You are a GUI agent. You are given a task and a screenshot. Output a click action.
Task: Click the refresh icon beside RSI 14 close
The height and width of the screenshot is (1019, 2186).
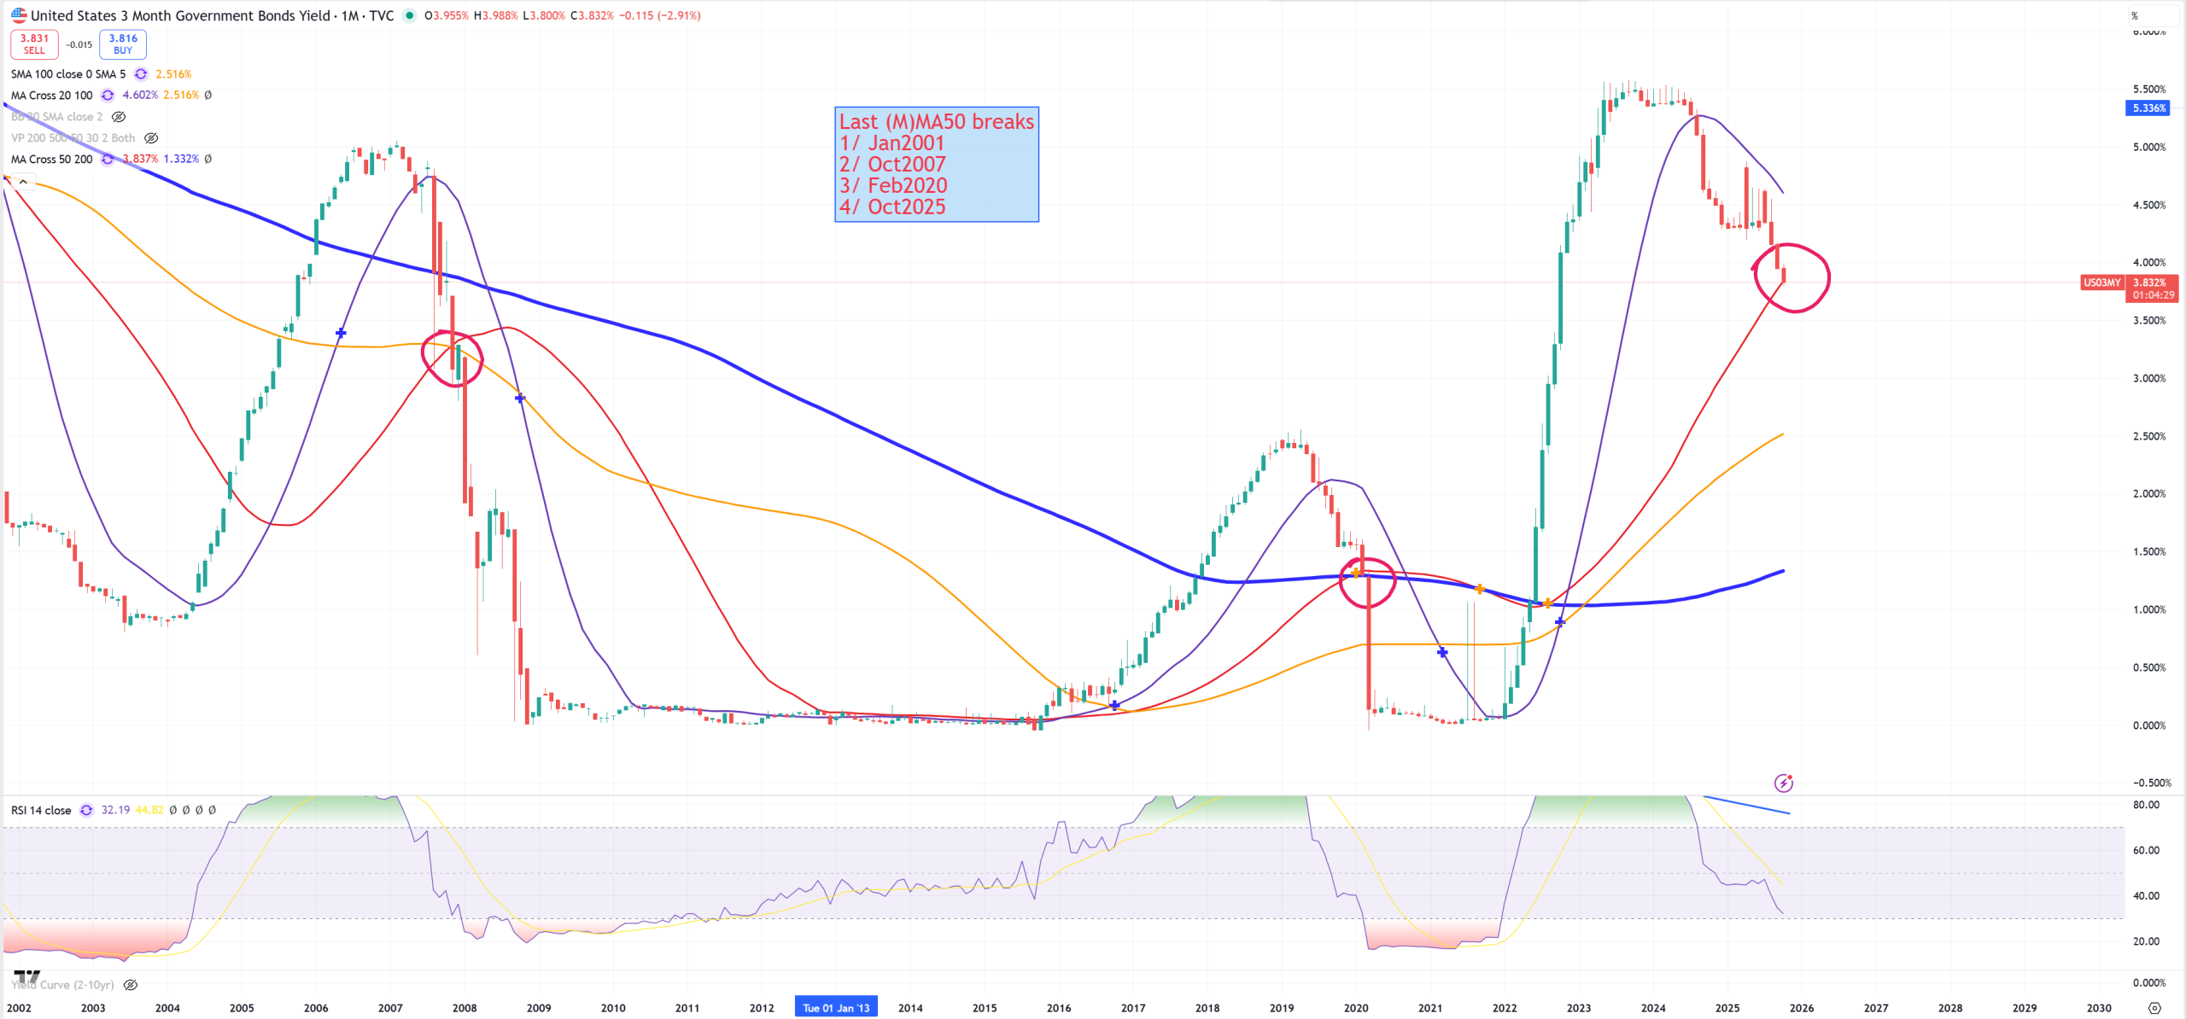86,810
